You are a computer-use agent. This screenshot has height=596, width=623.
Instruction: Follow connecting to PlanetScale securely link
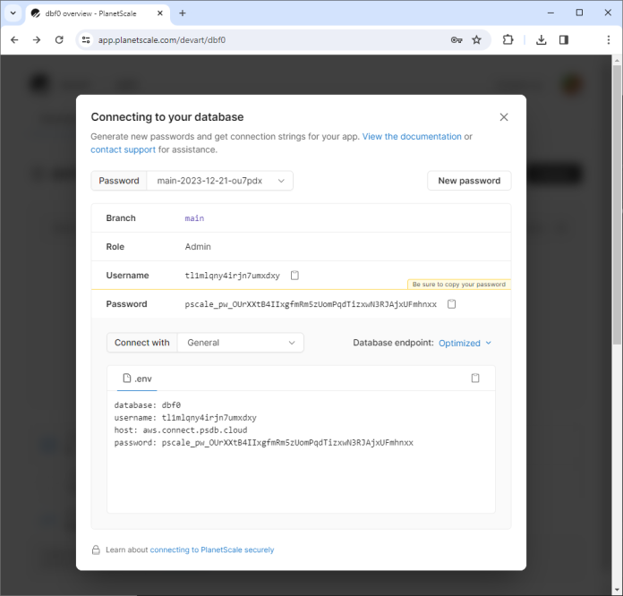pos(212,549)
